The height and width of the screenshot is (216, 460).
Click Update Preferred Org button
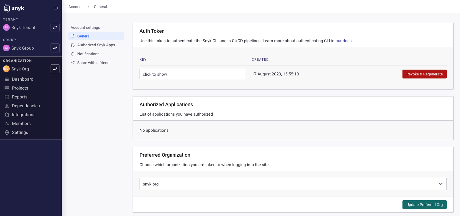[424, 205]
